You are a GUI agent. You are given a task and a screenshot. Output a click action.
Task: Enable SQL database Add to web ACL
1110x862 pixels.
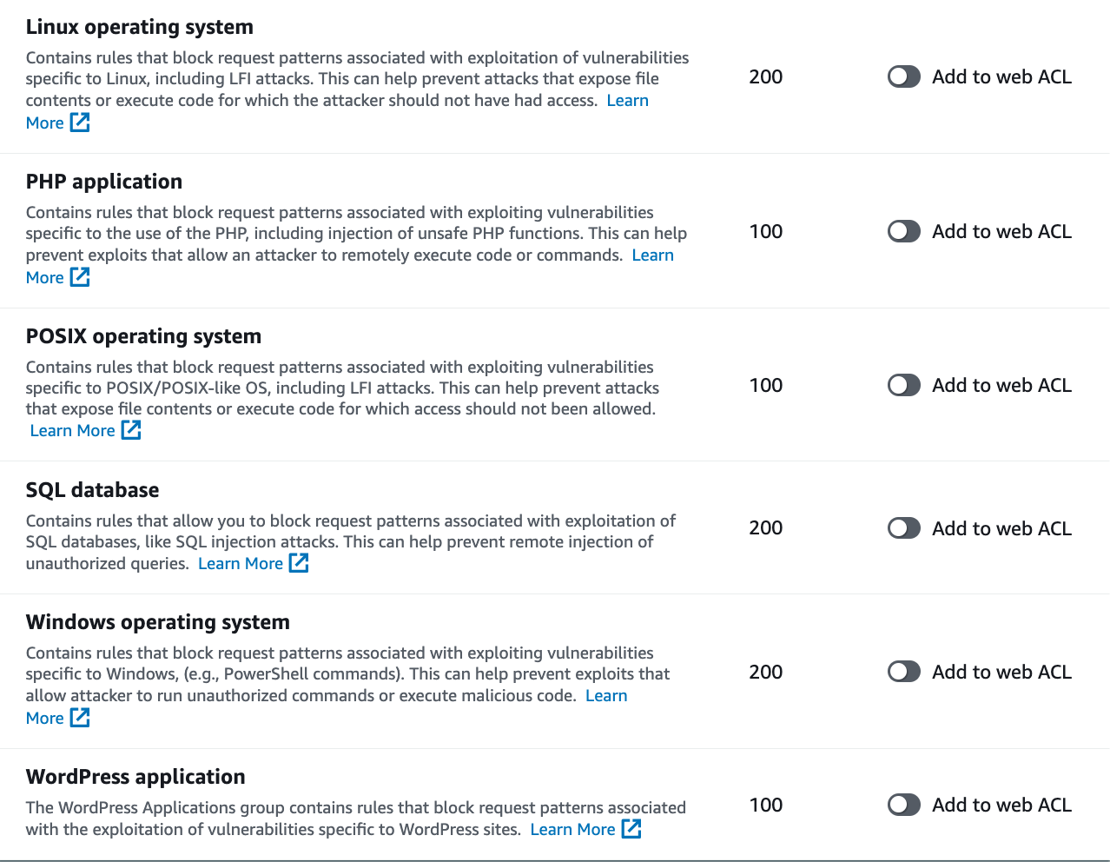point(903,528)
